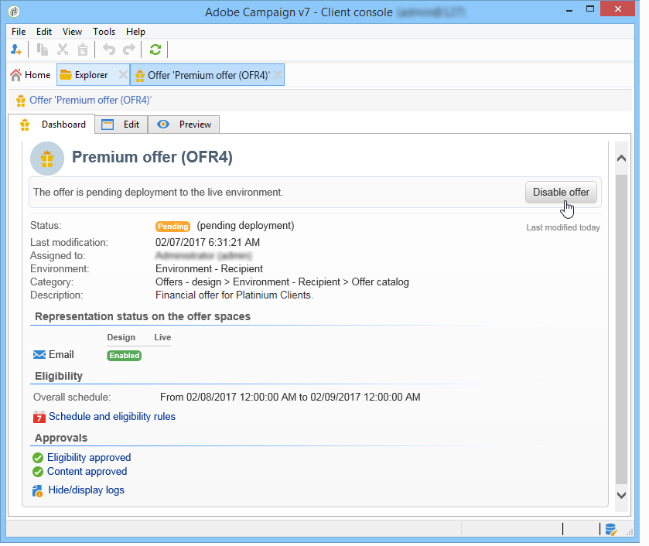
Task: Click the green Refresh toolbar icon
Action: click(x=155, y=49)
